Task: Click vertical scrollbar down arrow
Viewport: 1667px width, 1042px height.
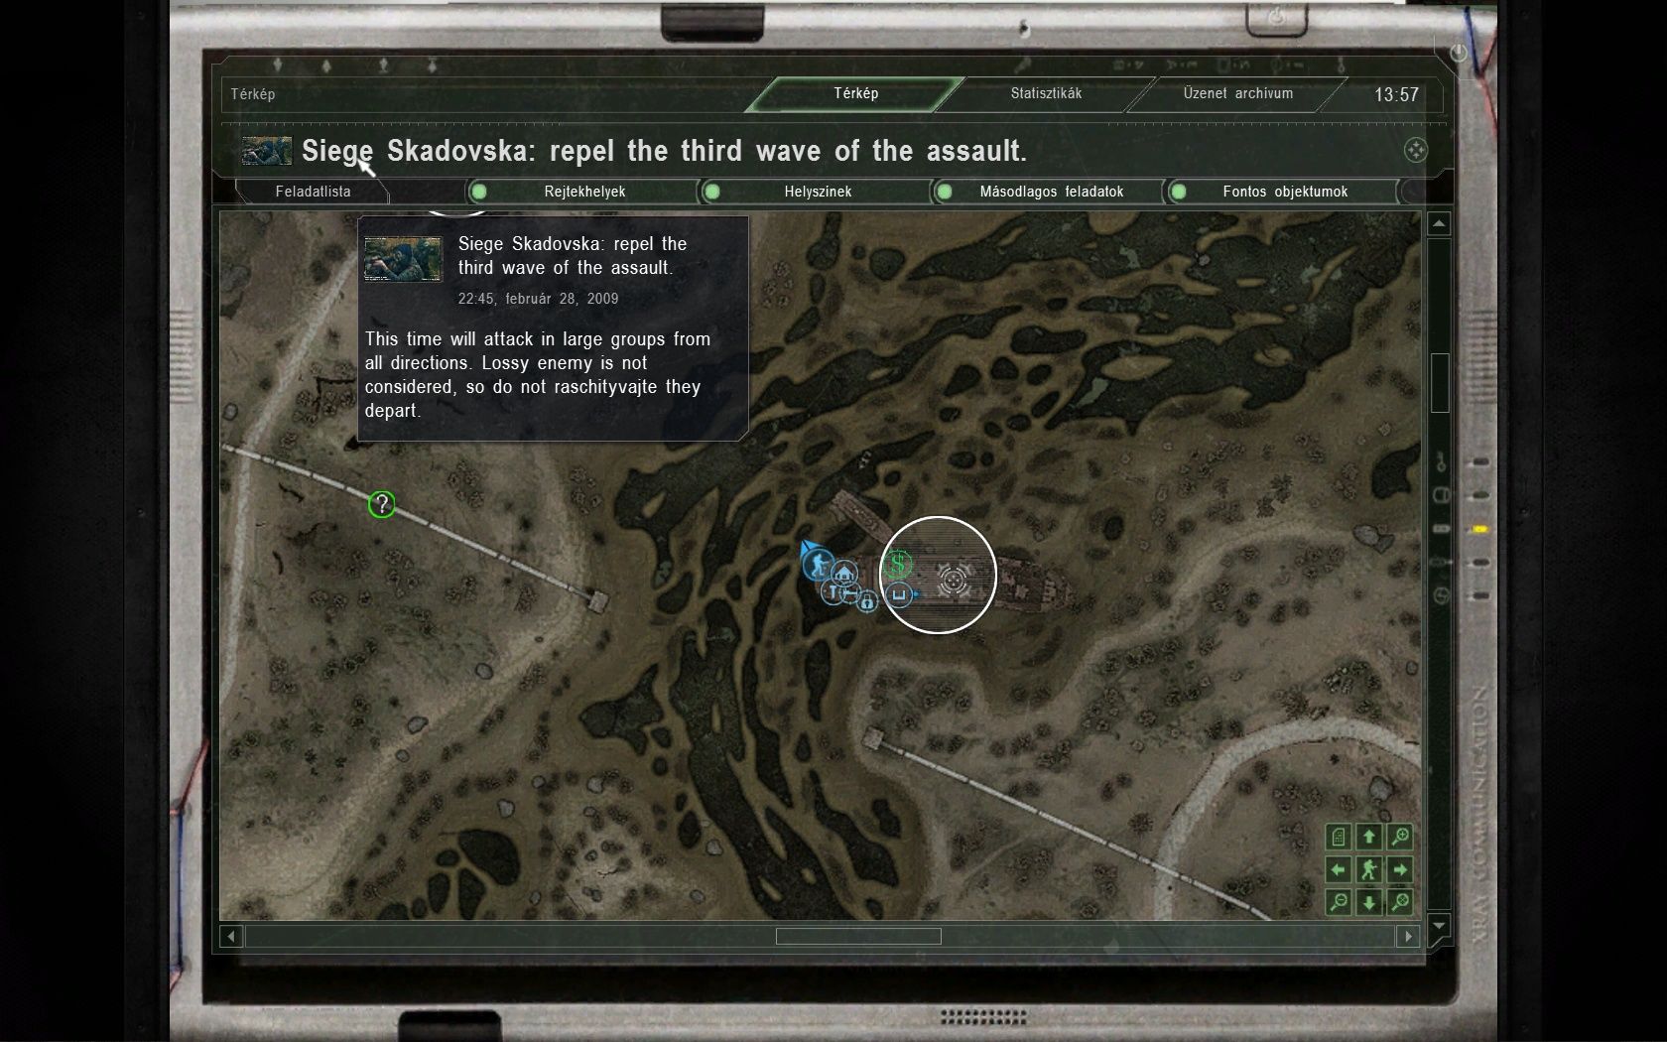Action: (1439, 927)
